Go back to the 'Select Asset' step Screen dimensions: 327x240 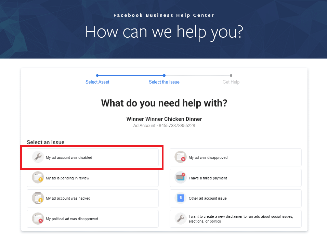[x=97, y=82]
